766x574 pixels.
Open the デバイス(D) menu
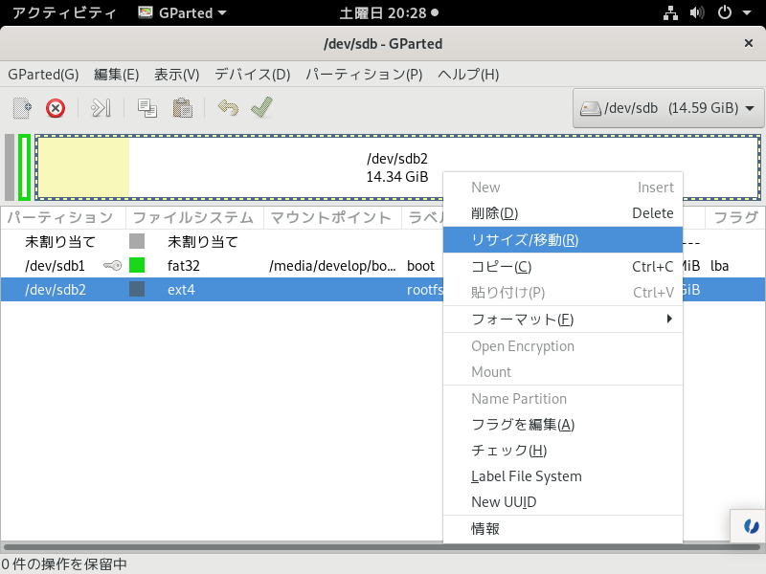click(253, 75)
